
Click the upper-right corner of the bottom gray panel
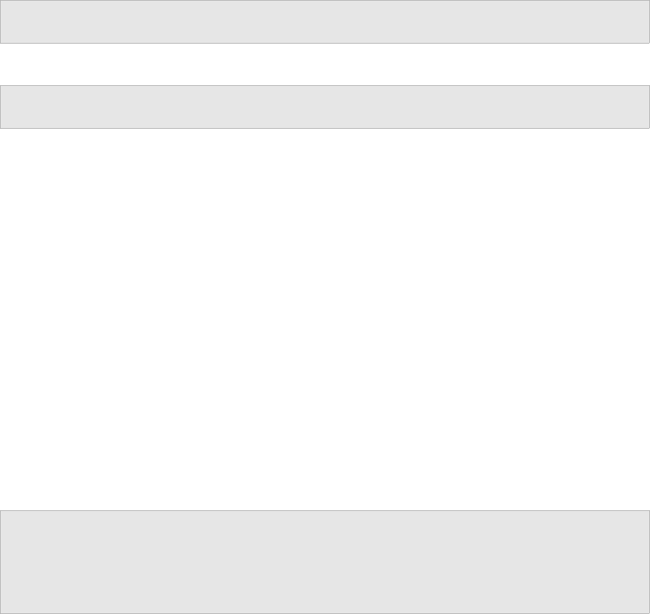pos(649,510)
